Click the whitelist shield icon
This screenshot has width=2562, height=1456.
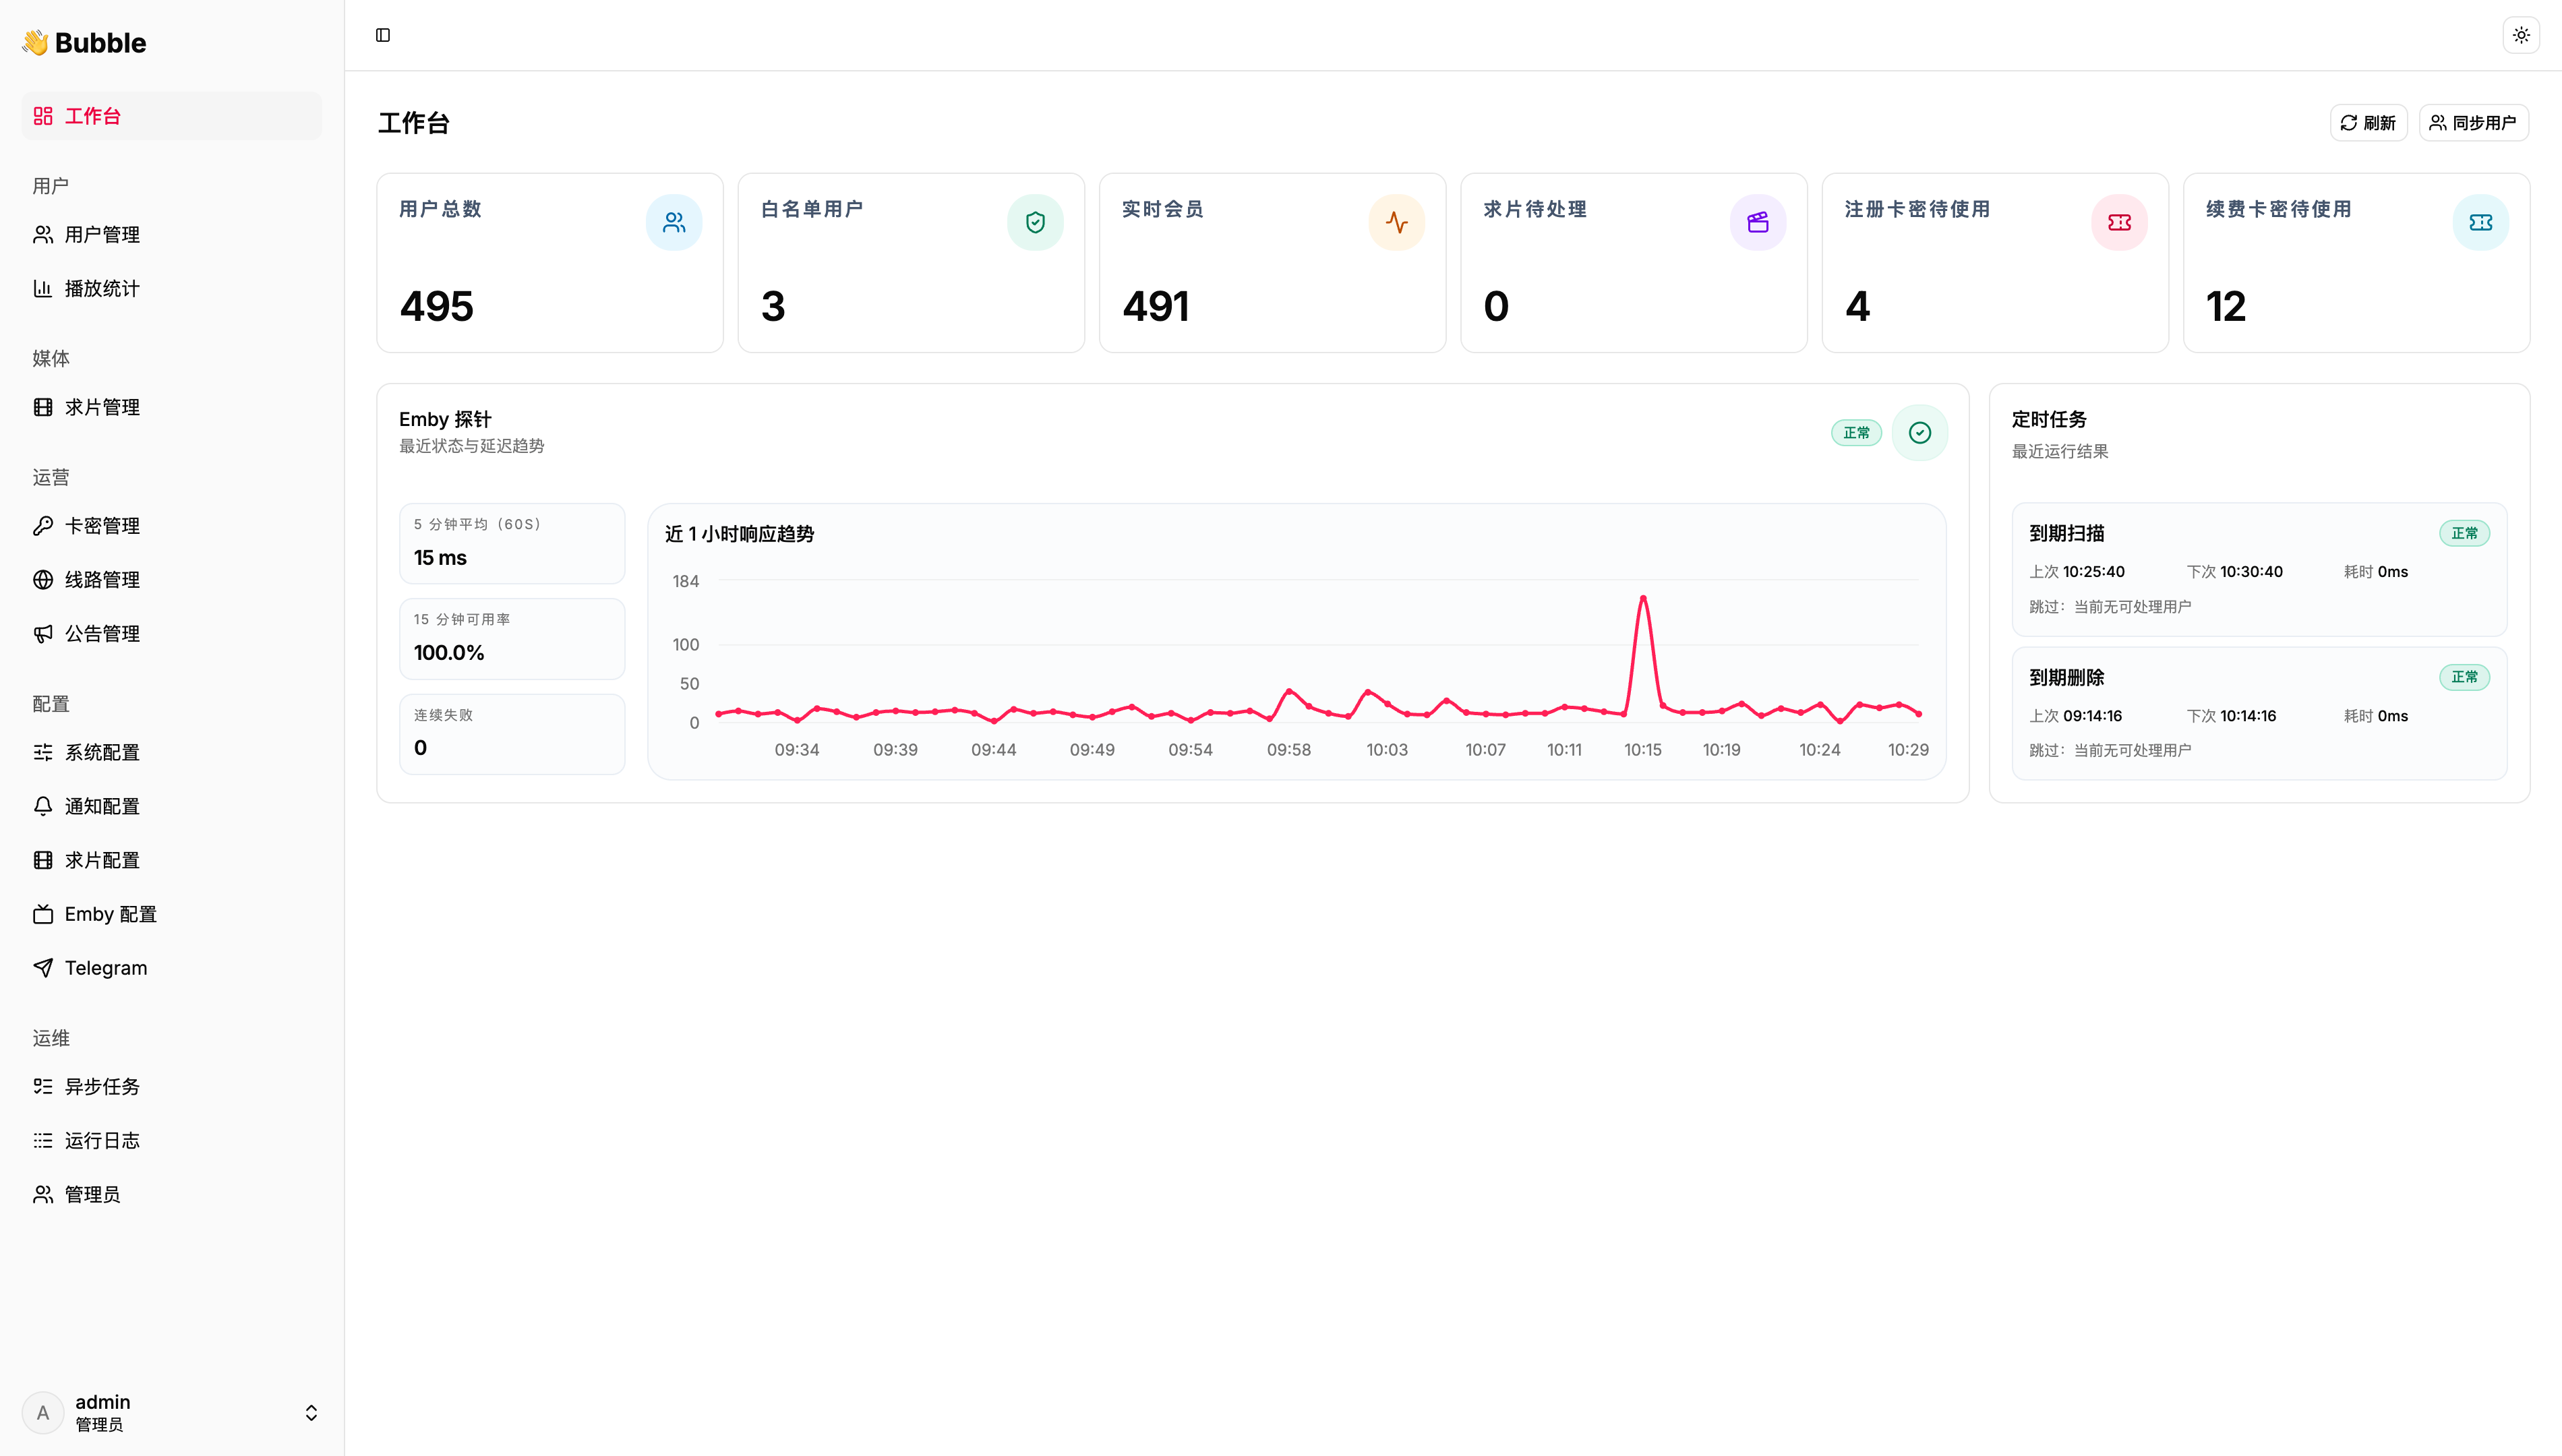point(1035,222)
